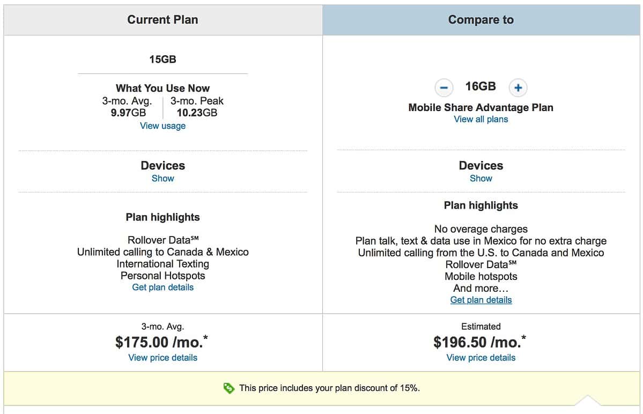The width and height of the screenshot is (643, 414).
Task: Increase the 16GB data amount stepper
Action: pyautogui.click(x=518, y=87)
